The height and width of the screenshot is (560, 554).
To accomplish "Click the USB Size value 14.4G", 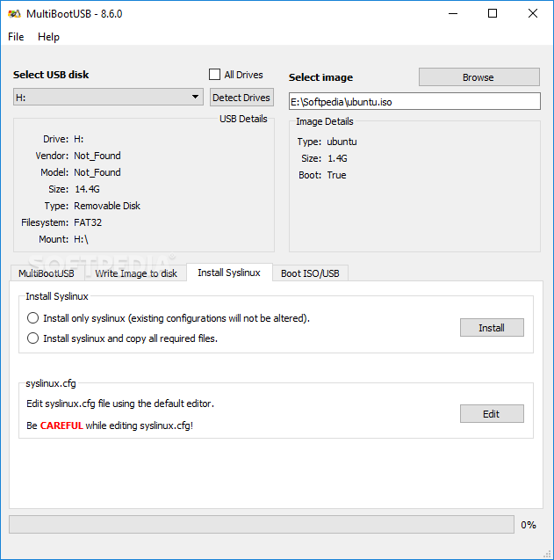I will [87, 189].
